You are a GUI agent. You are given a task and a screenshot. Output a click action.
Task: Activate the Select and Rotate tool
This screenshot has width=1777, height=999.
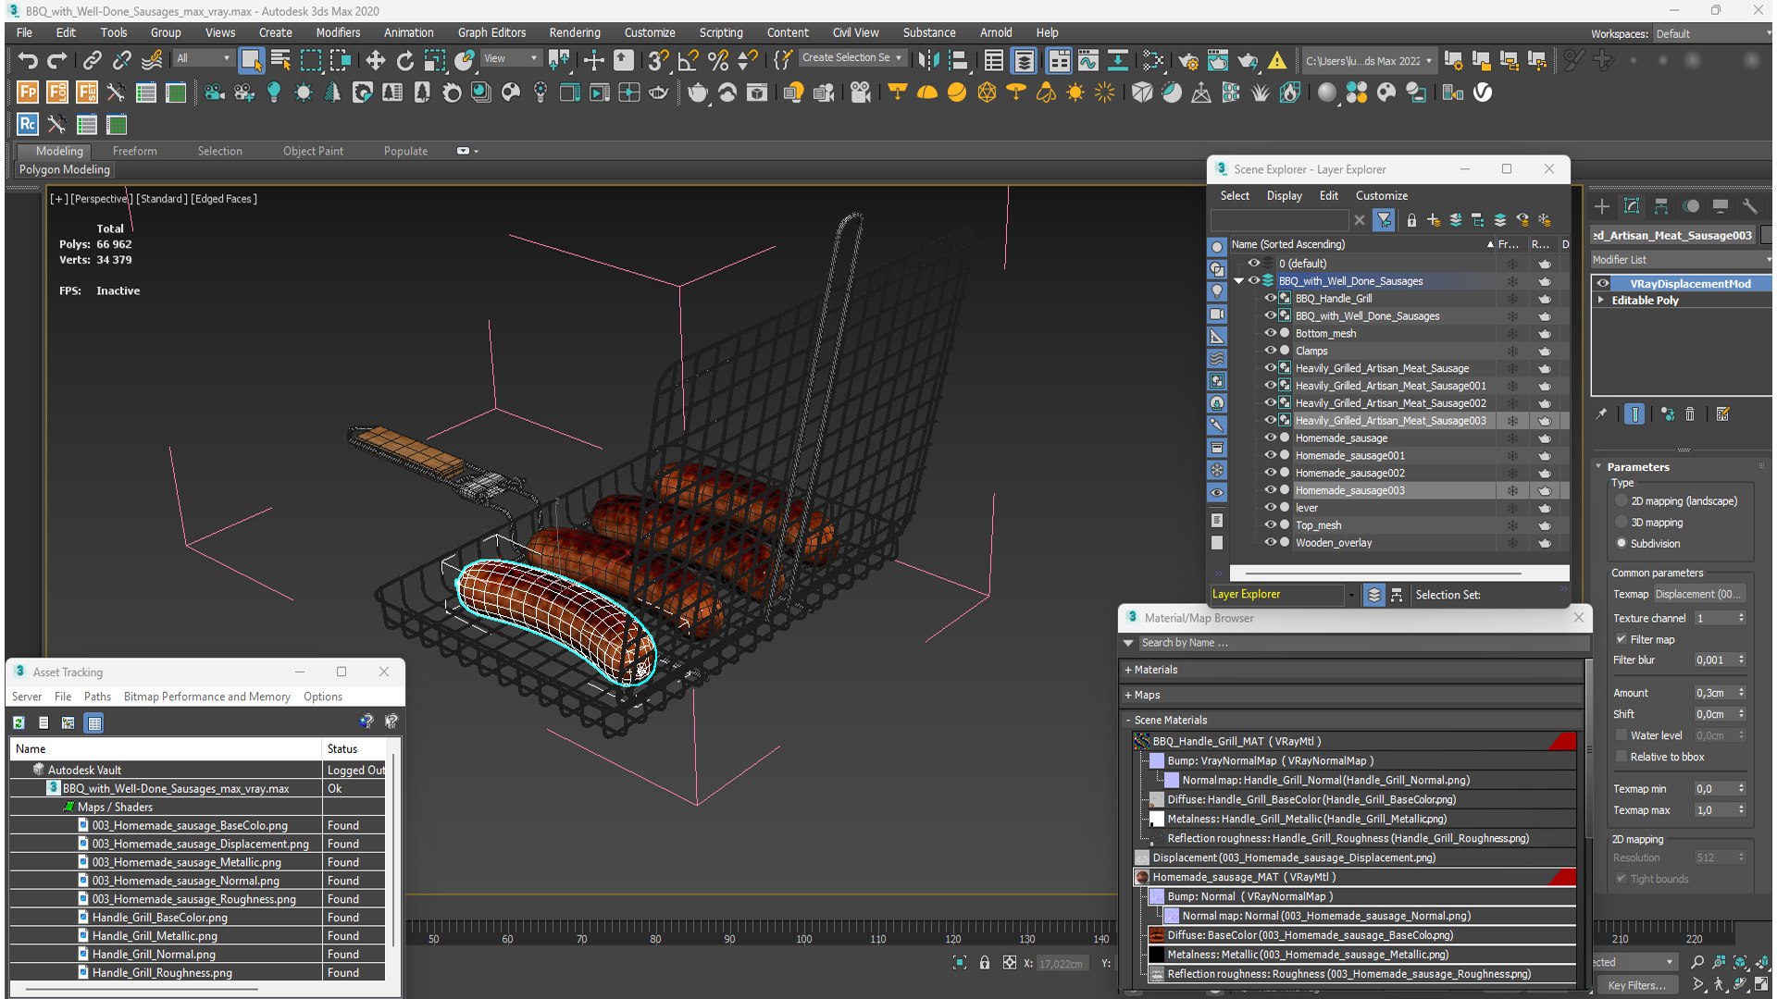pos(404,61)
